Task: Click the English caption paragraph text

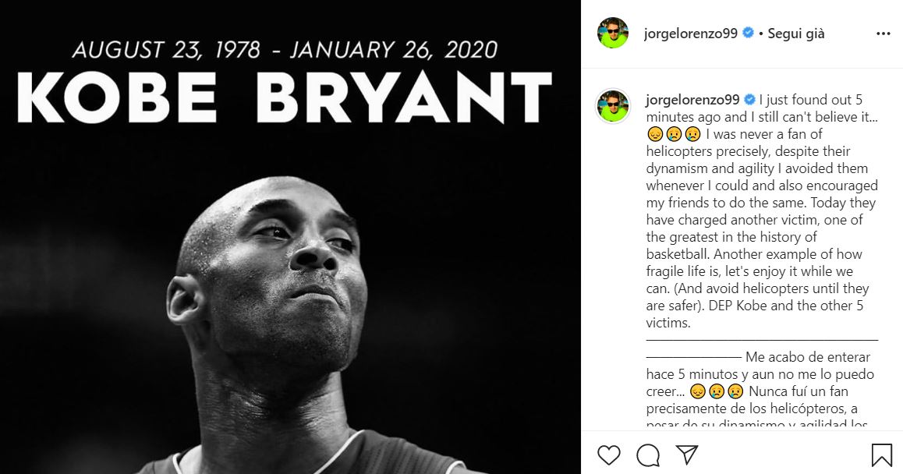Action: [x=761, y=211]
